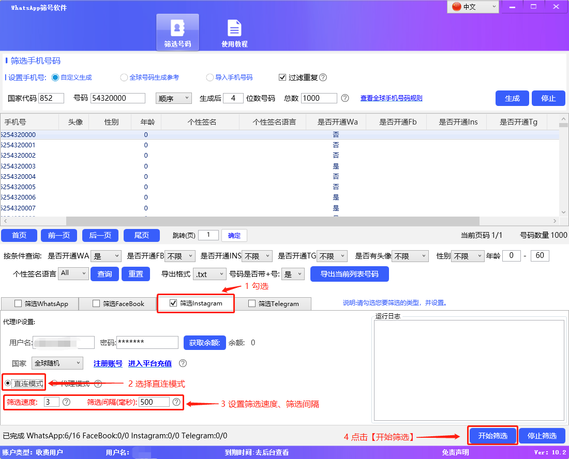Click the help icon beside 进入平台充值
569x459 pixels.
pos(183,363)
